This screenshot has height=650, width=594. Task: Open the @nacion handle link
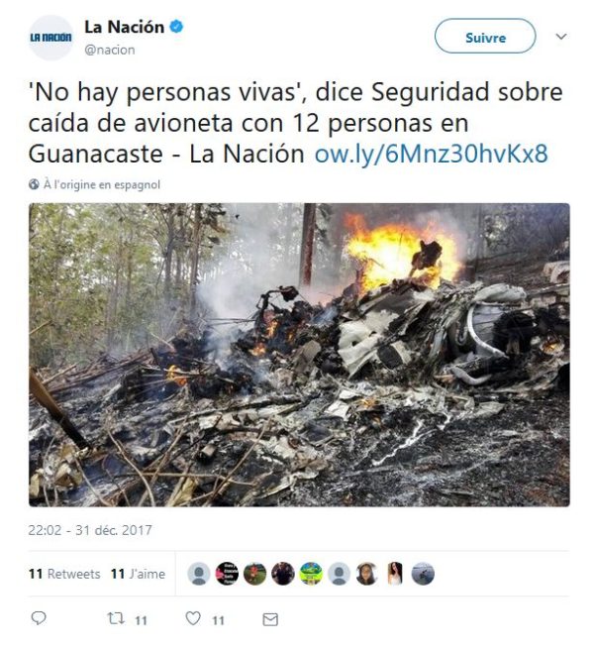[x=110, y=50]
